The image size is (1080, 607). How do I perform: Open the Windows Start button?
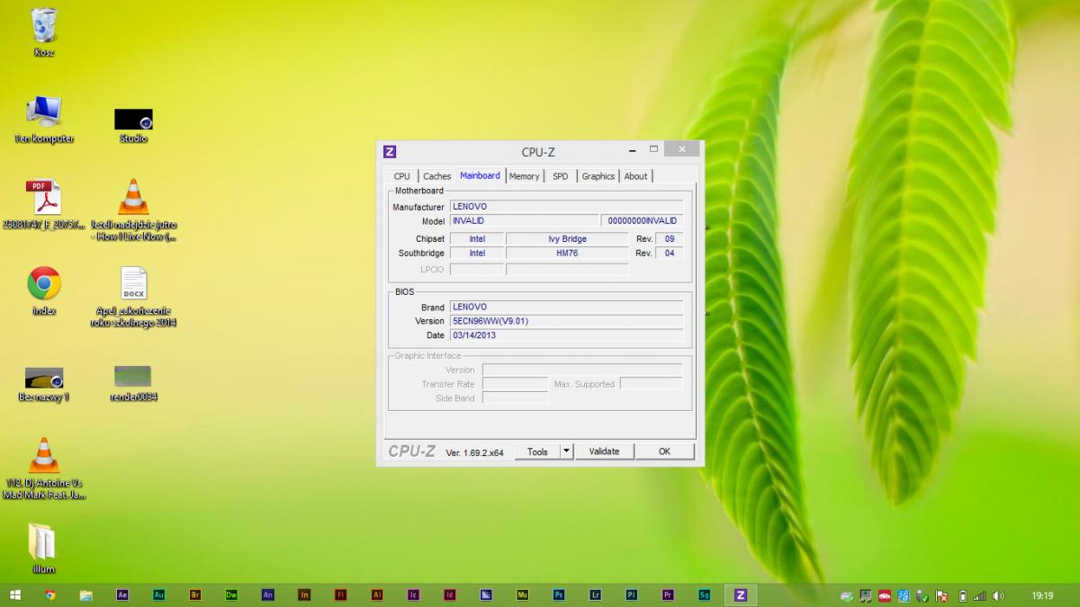pyautogui.click(x=14, y=595)
